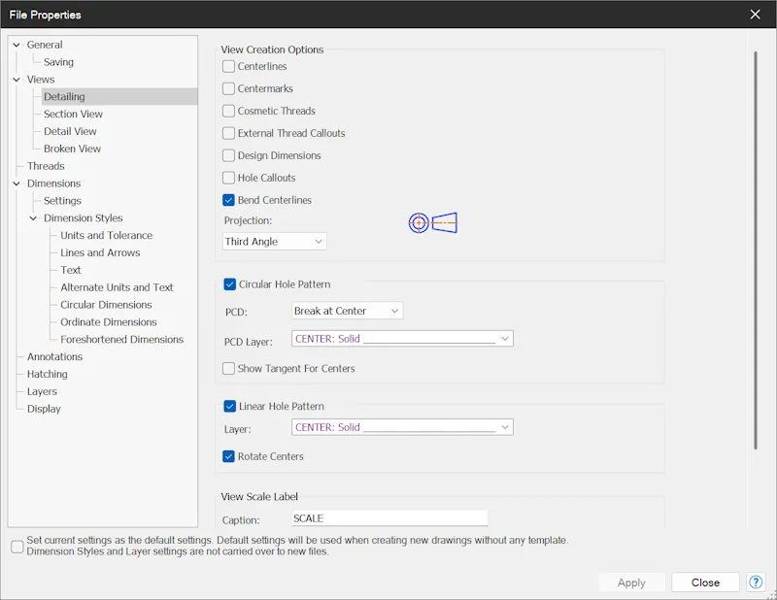
Task: Enable the Centerlines checkbox
Action: coord(228,66)
